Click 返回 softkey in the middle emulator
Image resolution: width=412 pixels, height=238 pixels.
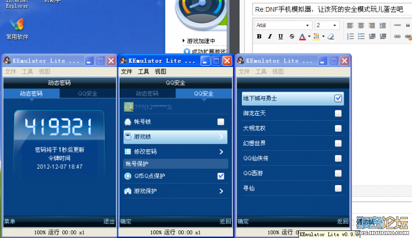coord(225,222)
